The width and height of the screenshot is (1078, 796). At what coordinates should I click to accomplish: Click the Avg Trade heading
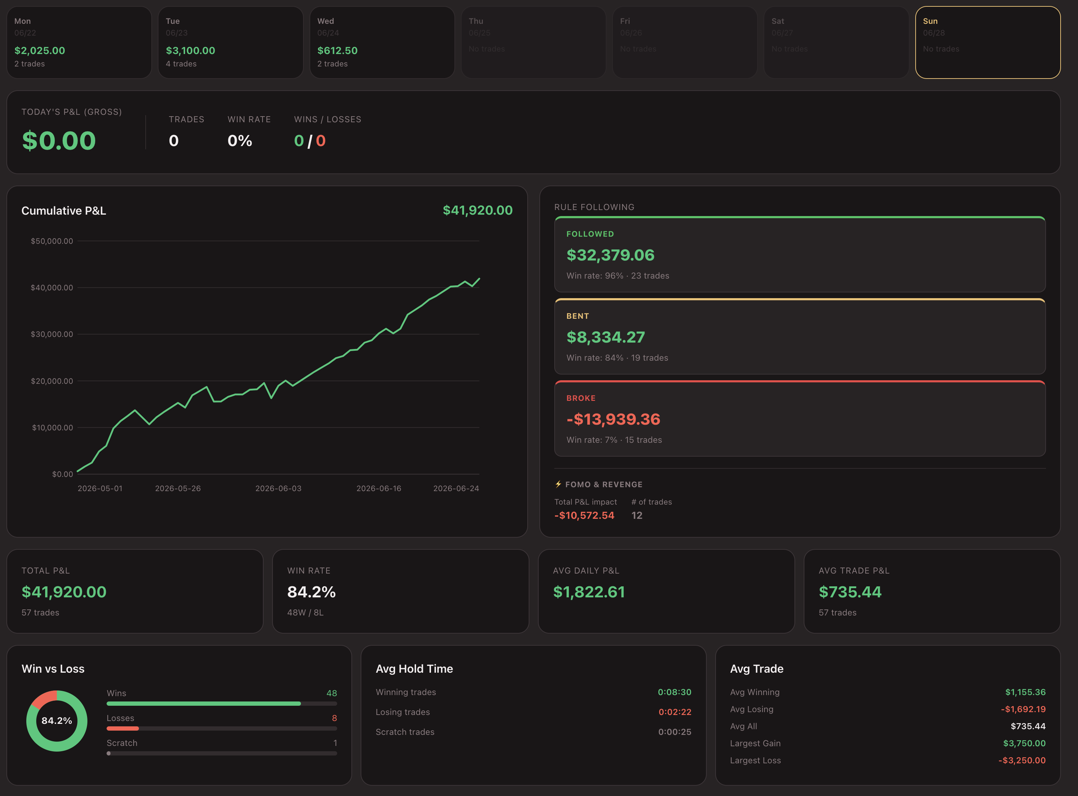click(x=757, y=669)
